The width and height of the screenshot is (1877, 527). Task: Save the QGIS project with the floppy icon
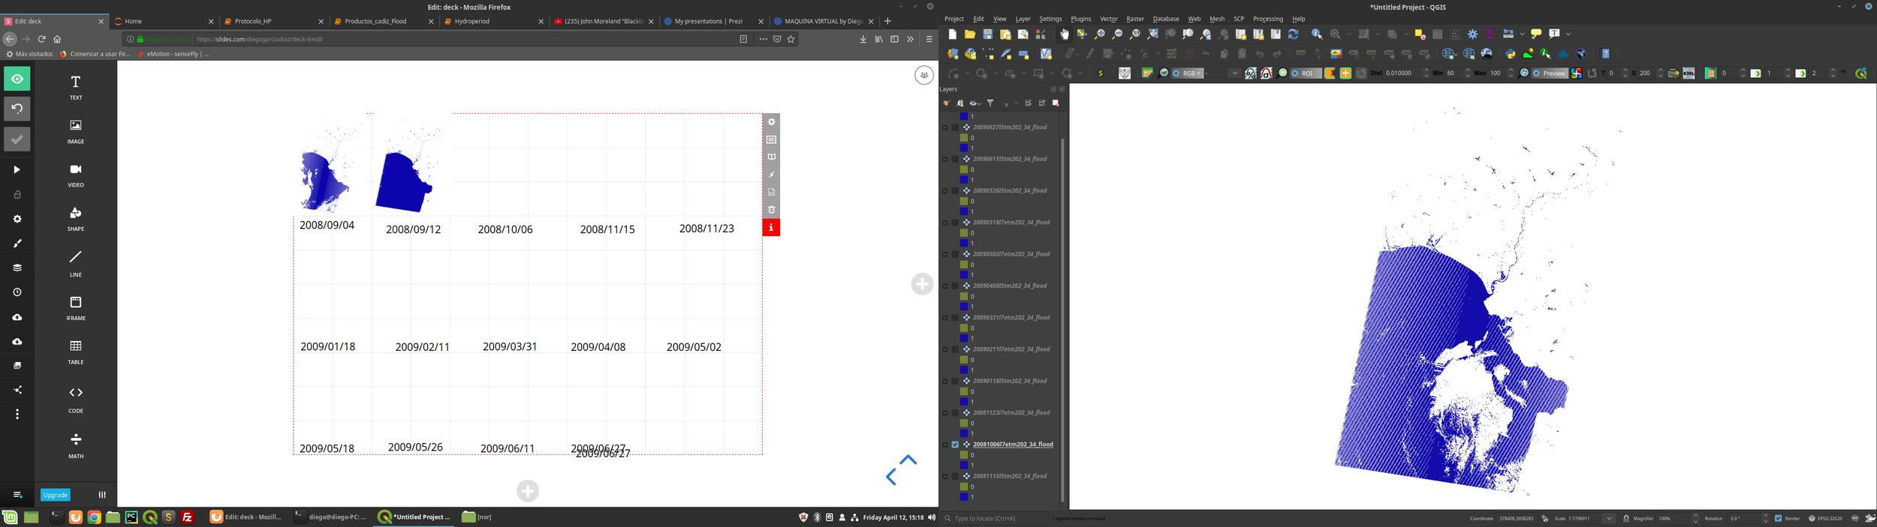988,34
